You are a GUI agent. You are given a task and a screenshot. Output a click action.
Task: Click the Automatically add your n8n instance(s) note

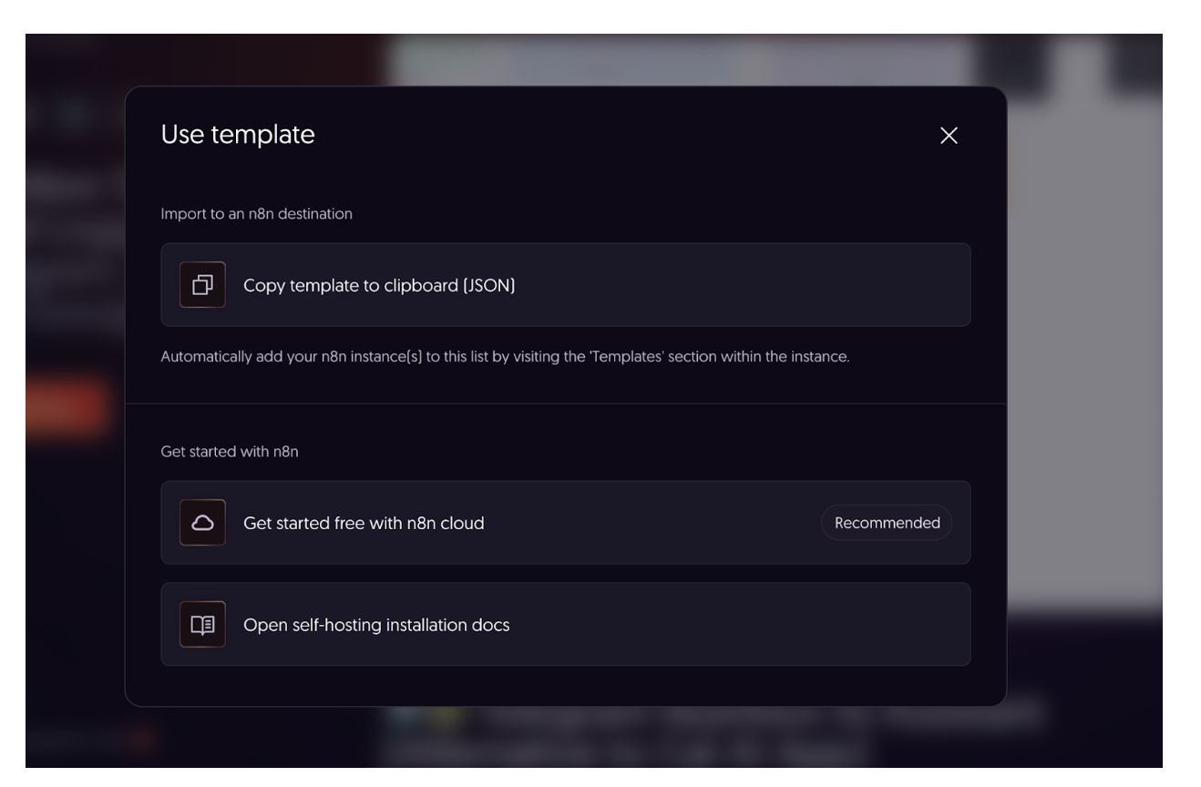(x=505, y=357)
